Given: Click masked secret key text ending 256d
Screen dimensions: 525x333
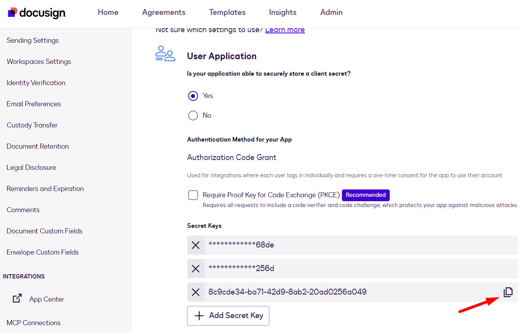Looking at the screenshot, I should coord(241,269).
